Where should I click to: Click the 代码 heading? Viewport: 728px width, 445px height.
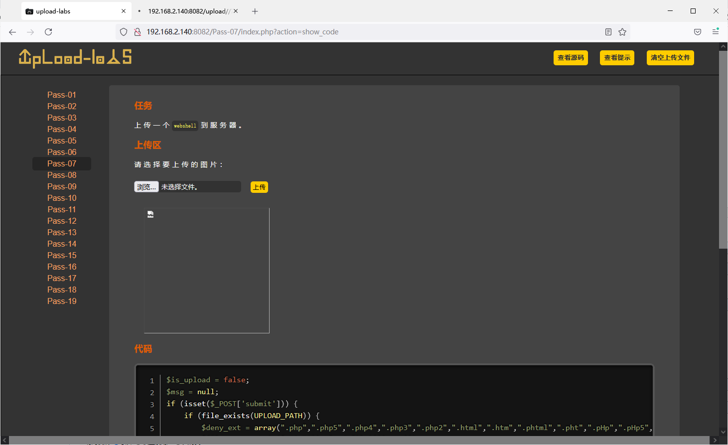pyautogui.click(x=143, y=349)
